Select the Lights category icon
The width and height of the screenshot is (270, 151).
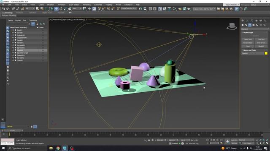(x=250, y=25)
